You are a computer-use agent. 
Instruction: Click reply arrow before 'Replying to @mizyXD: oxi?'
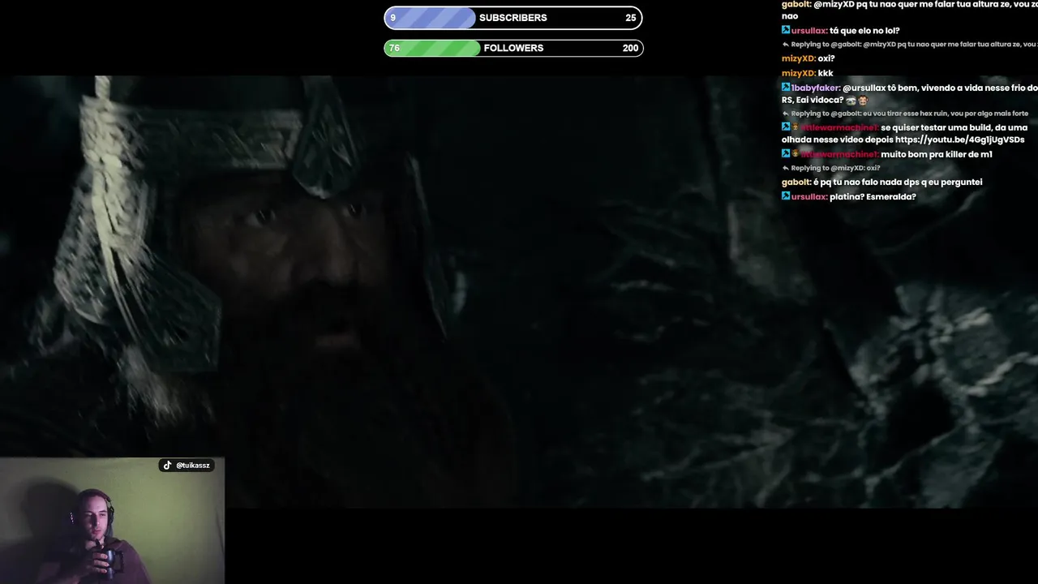(785, 168)
